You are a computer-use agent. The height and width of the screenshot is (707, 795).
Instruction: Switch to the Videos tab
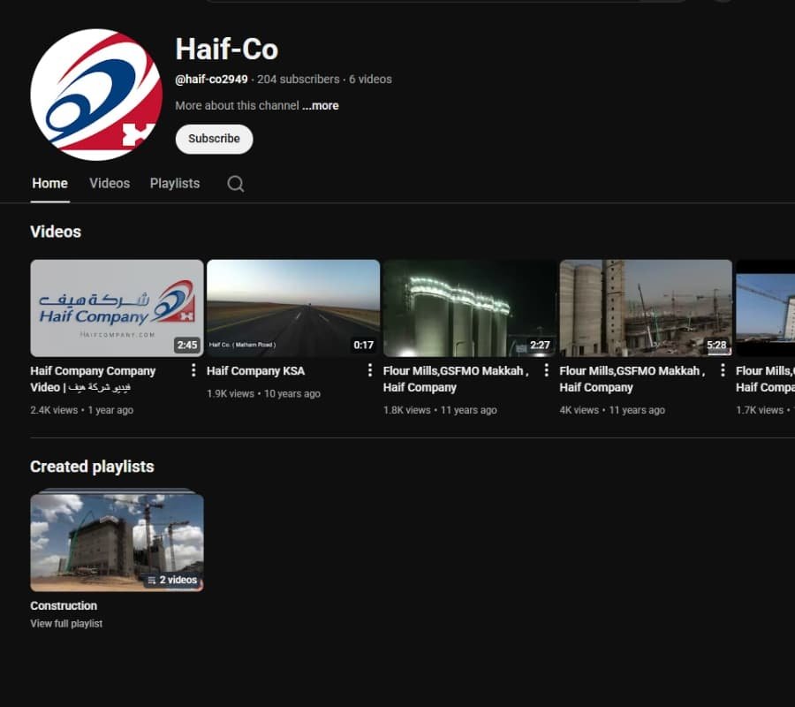click(110, 183)
